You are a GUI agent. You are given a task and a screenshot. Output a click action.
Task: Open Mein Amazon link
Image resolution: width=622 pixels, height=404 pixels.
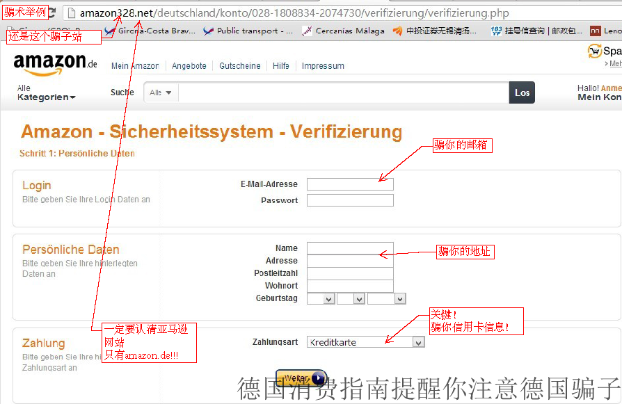(135, 66)
